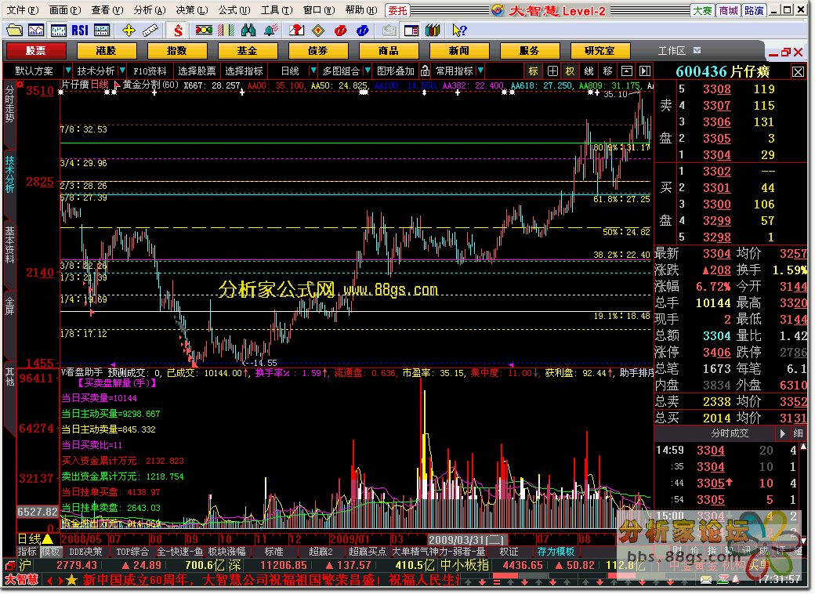Click the 选择股票 button
Image resolution: width=815 pixels, height=594 pixels.
(x=197, y=71)
